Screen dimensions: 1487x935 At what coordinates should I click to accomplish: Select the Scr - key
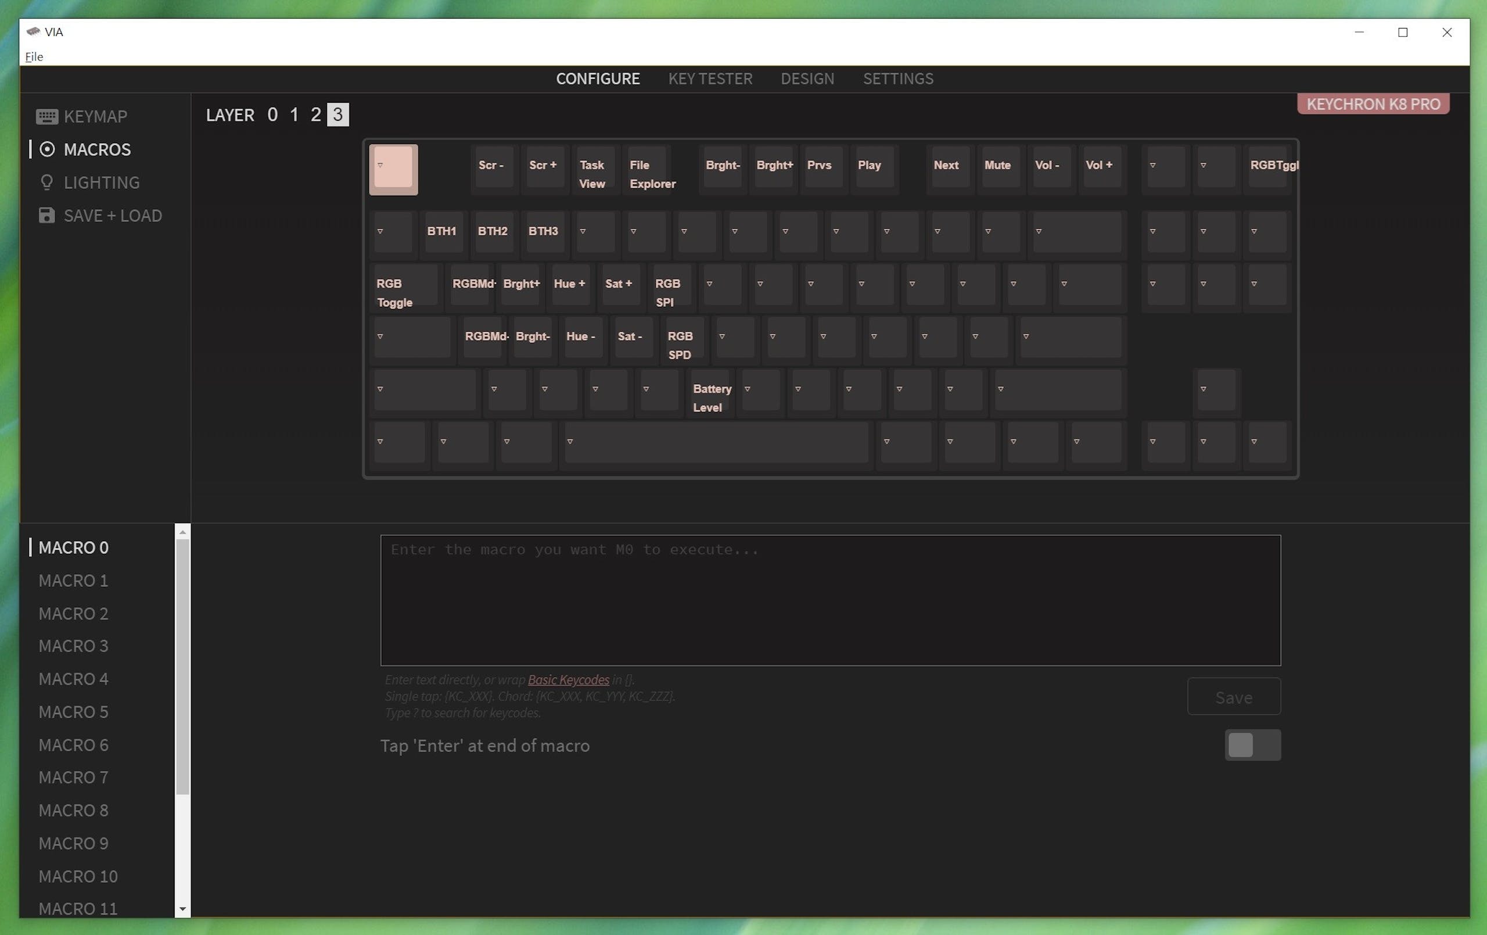point(495,169)
